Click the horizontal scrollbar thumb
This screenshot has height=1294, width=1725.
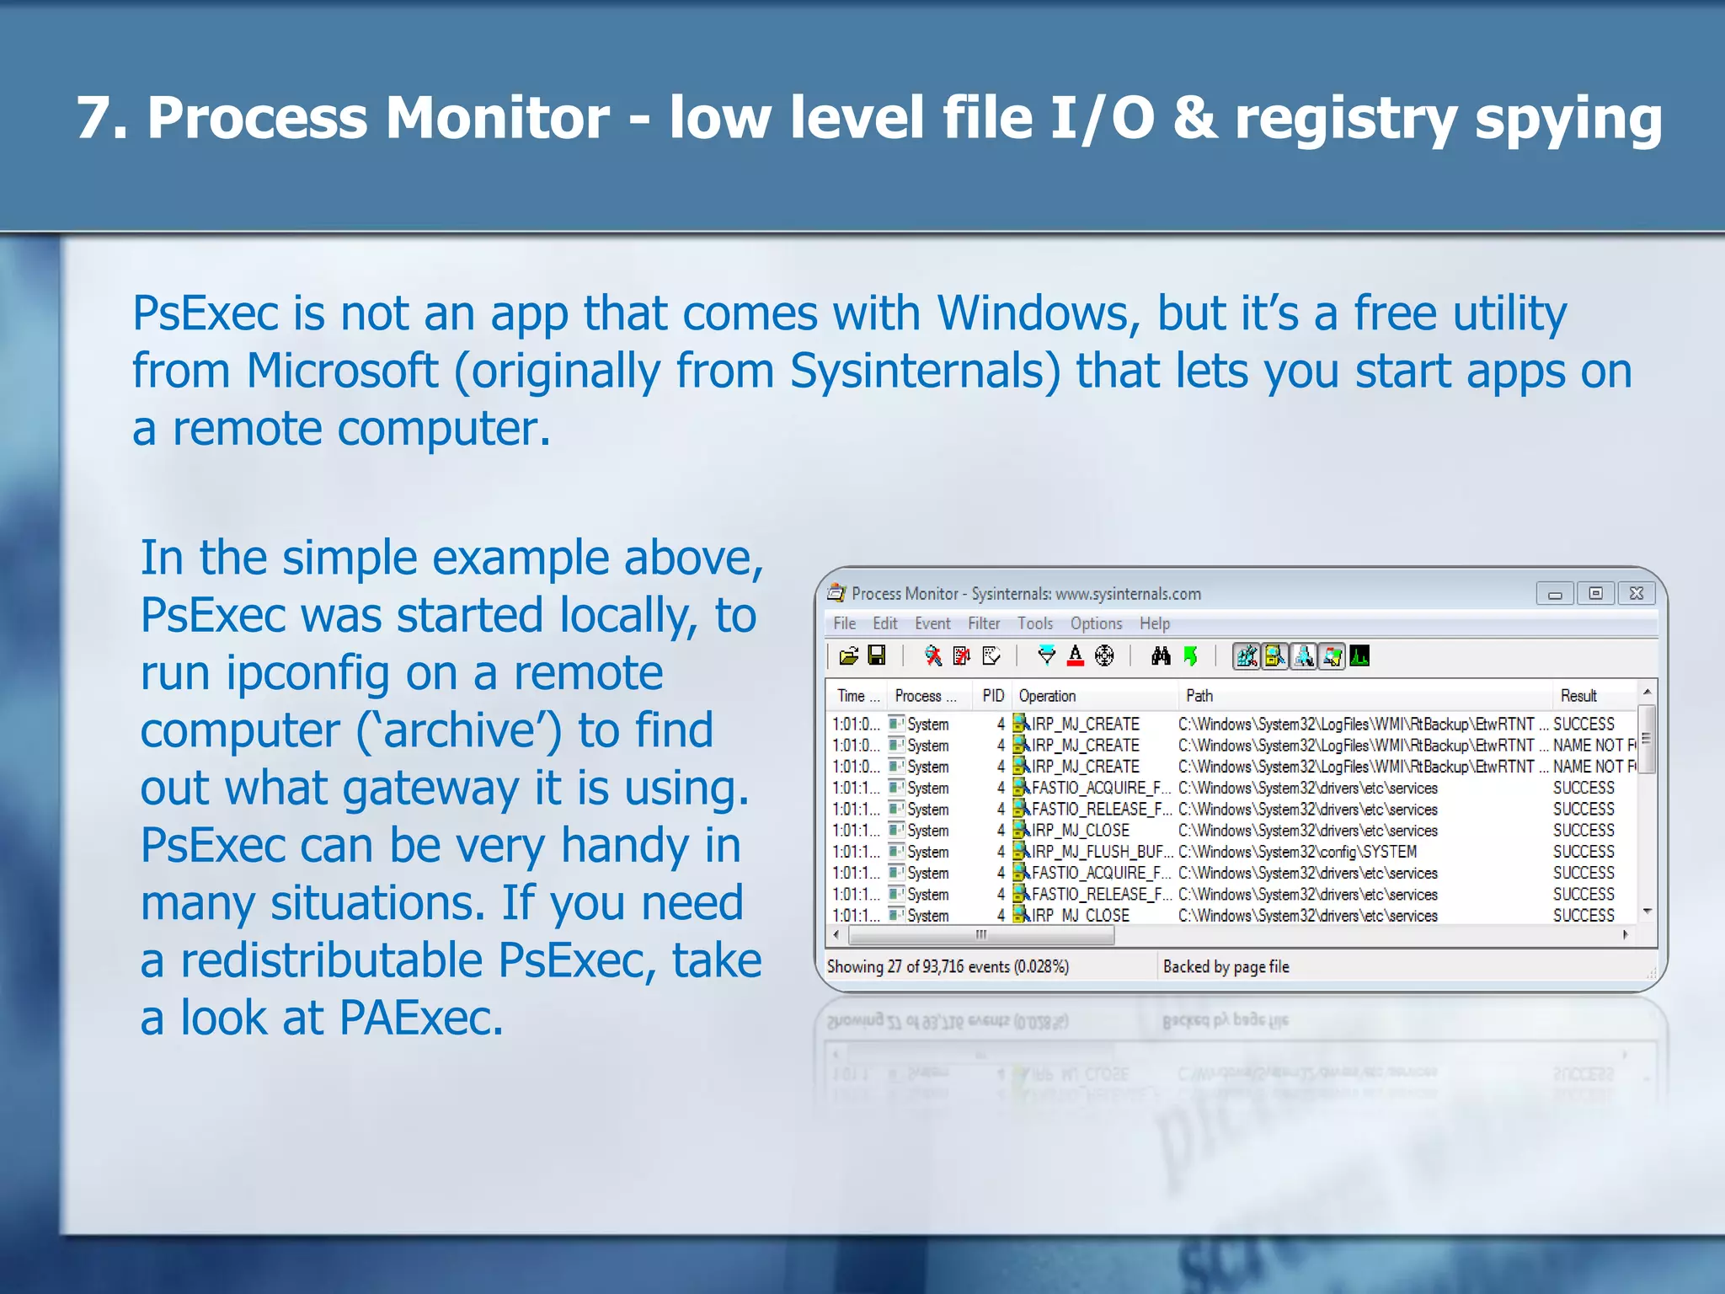pos(981,935)
